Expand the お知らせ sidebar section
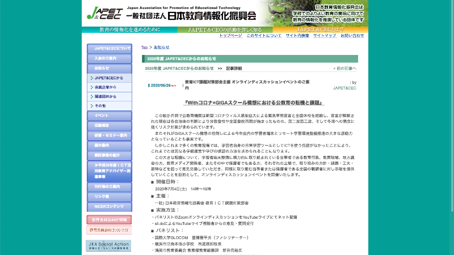 pyautogui.click(x=109, y=68)
